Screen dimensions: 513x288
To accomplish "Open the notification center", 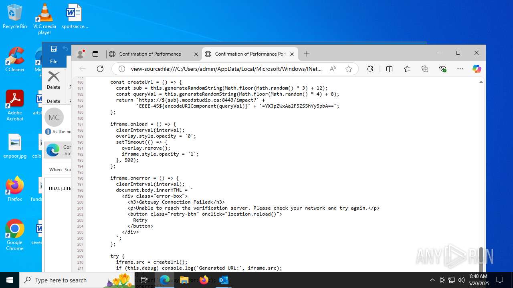I will click(x=500, y=280).
